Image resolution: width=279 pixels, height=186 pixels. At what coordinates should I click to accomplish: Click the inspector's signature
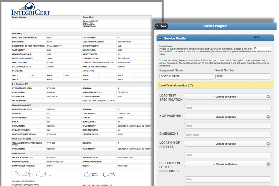(x=101, y=175)
